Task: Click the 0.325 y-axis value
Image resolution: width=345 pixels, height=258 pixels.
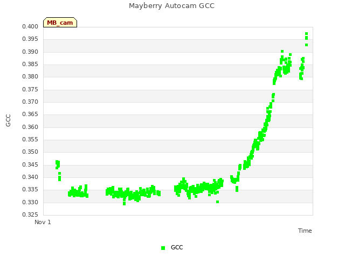Action: coord(30,214)
